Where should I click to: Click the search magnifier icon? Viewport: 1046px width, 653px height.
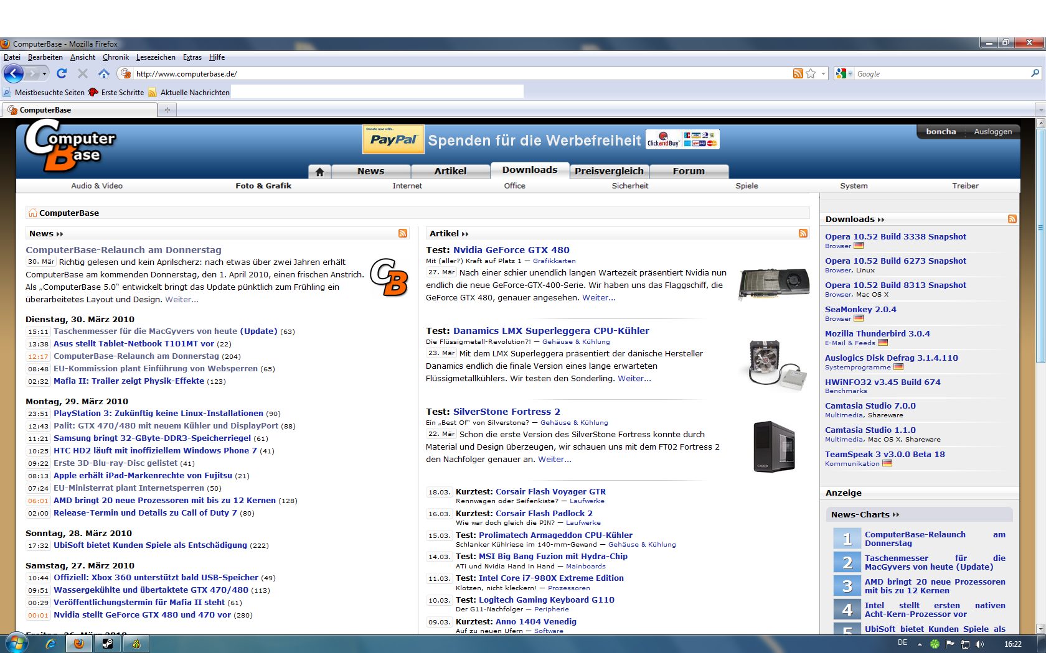pyautogui.click(x=1035, y=73)
